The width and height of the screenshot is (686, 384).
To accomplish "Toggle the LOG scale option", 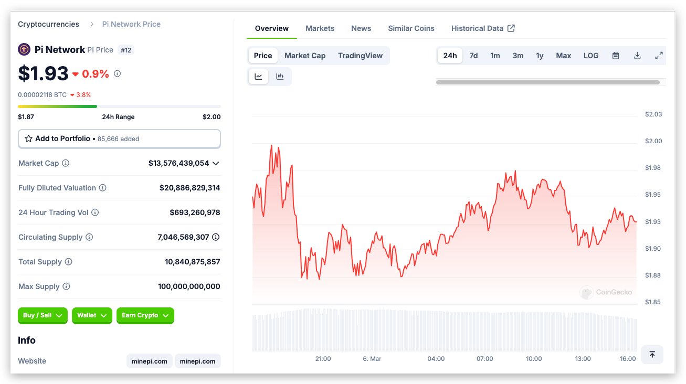I will tap(591, 56).
